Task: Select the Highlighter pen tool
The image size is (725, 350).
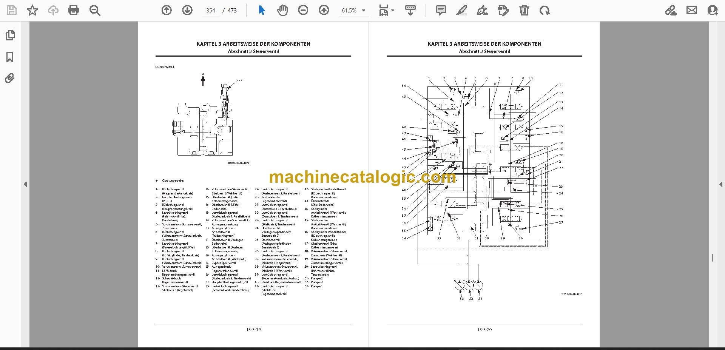Action: click(x=461, y=10)
